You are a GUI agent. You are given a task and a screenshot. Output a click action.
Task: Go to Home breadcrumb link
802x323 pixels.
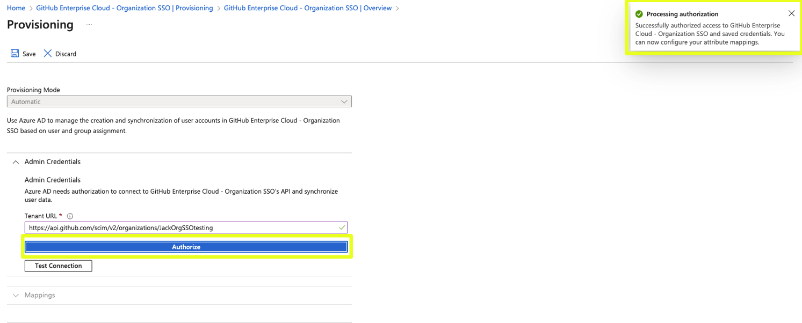point(16,8)
